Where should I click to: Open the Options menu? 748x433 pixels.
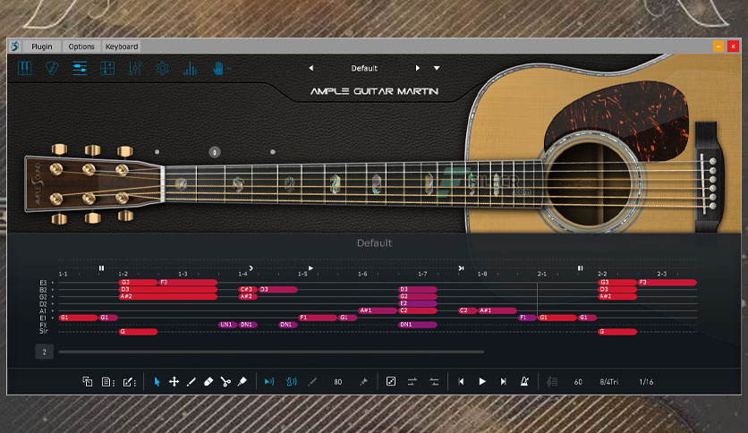pyautogui.click(x=81, y=47)
